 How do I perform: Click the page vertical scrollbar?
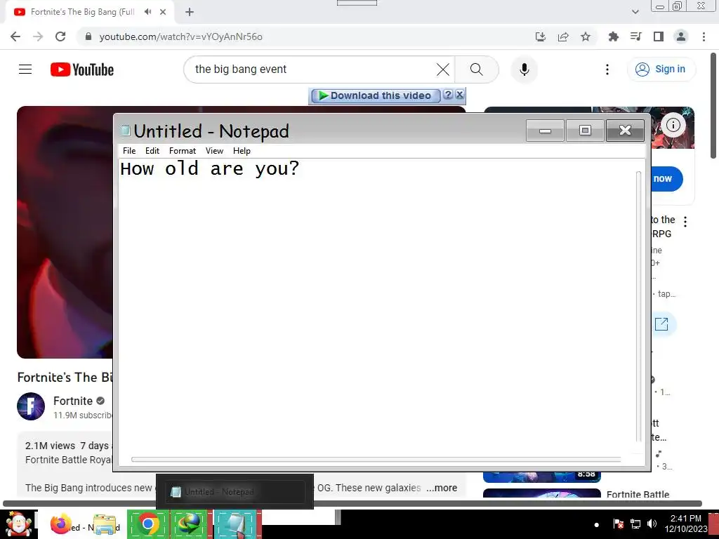coord(713,107)
